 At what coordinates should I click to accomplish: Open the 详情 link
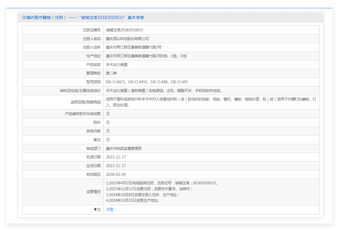(110, 209)
